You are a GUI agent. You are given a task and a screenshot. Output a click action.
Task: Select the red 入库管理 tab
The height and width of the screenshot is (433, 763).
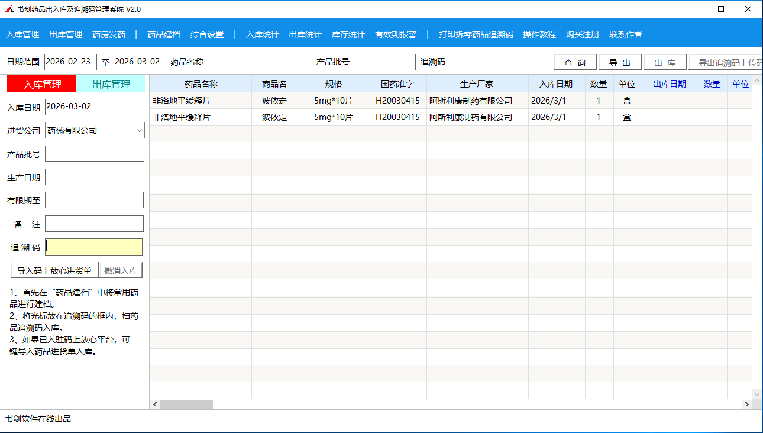42,84
